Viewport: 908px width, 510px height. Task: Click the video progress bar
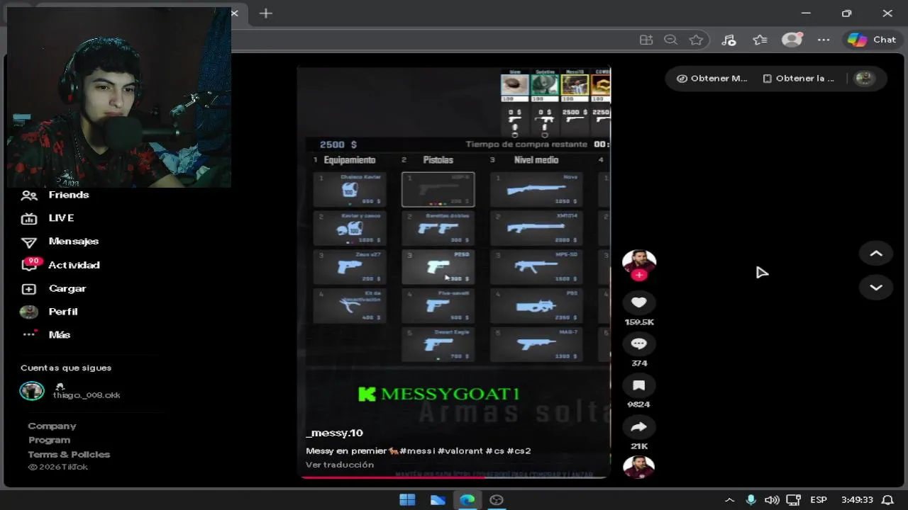pos(454,477)
